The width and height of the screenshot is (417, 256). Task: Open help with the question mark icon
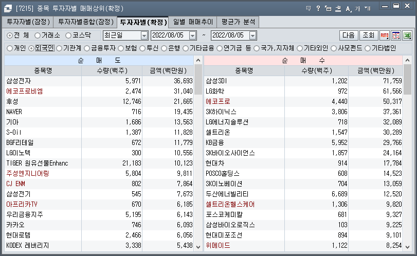(x=318, y=9)
